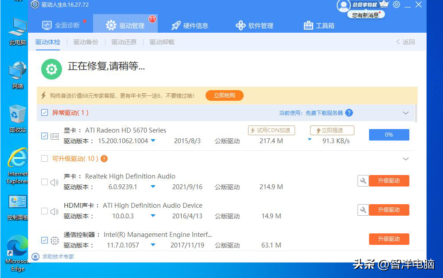
Task: Click speaker icon in HDMI声卡 row
Action: coord(54,211)
